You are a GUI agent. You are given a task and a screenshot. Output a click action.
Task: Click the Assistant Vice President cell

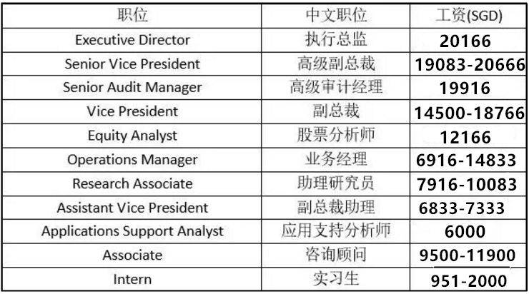coord(132,208)
